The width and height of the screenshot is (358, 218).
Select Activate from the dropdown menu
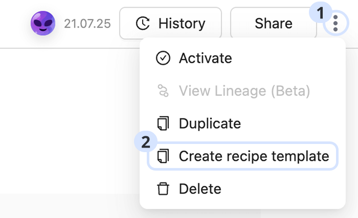[205, 58]
